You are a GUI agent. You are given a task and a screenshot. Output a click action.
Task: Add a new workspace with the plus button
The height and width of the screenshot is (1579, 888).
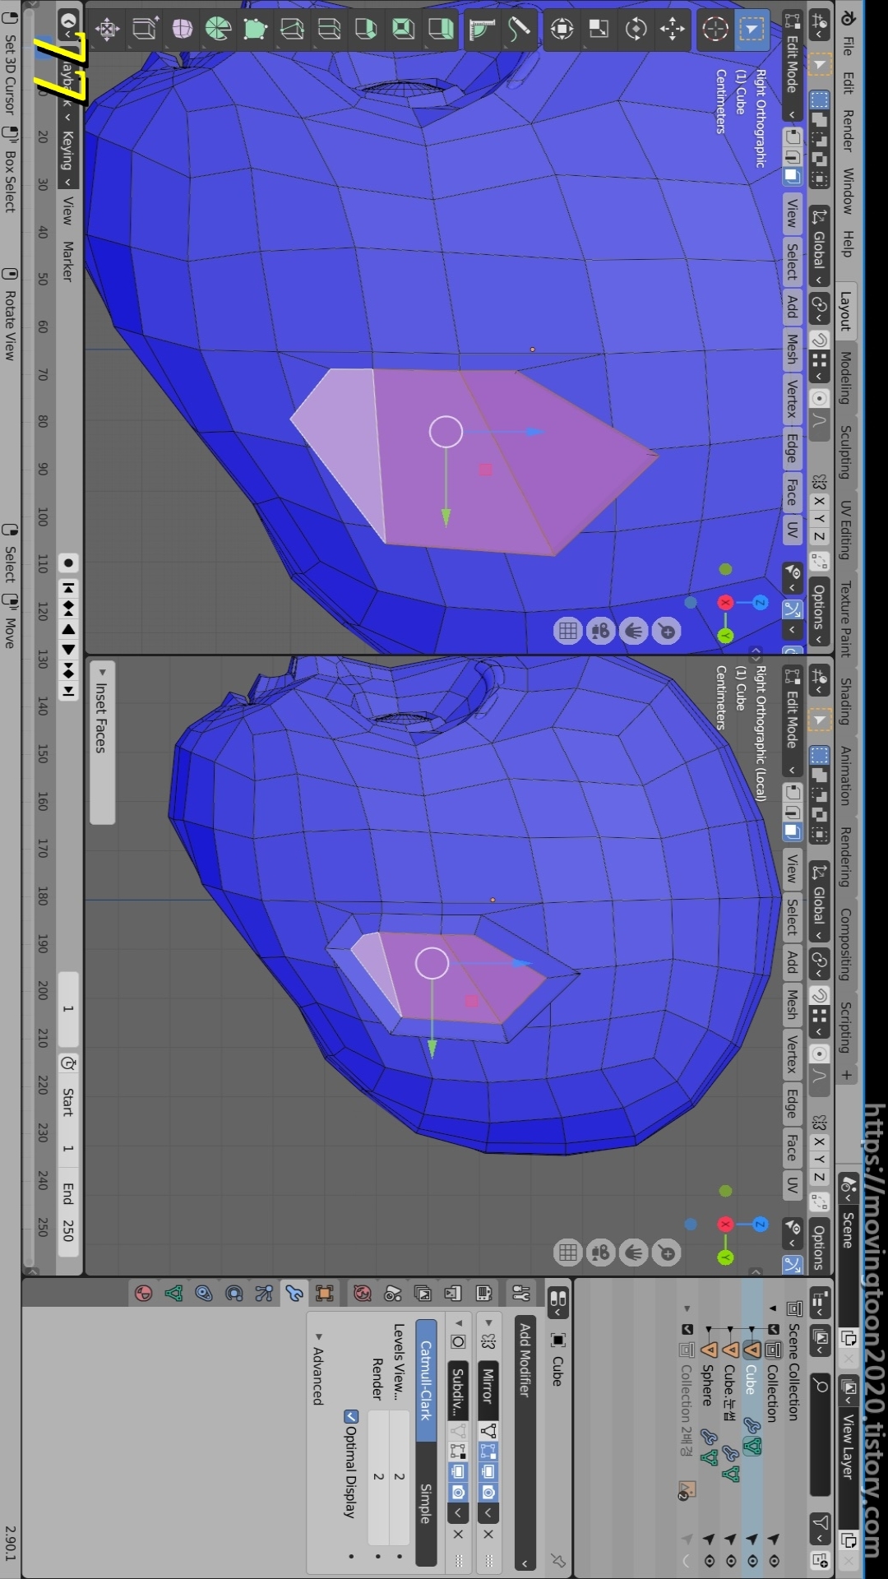845,1075
